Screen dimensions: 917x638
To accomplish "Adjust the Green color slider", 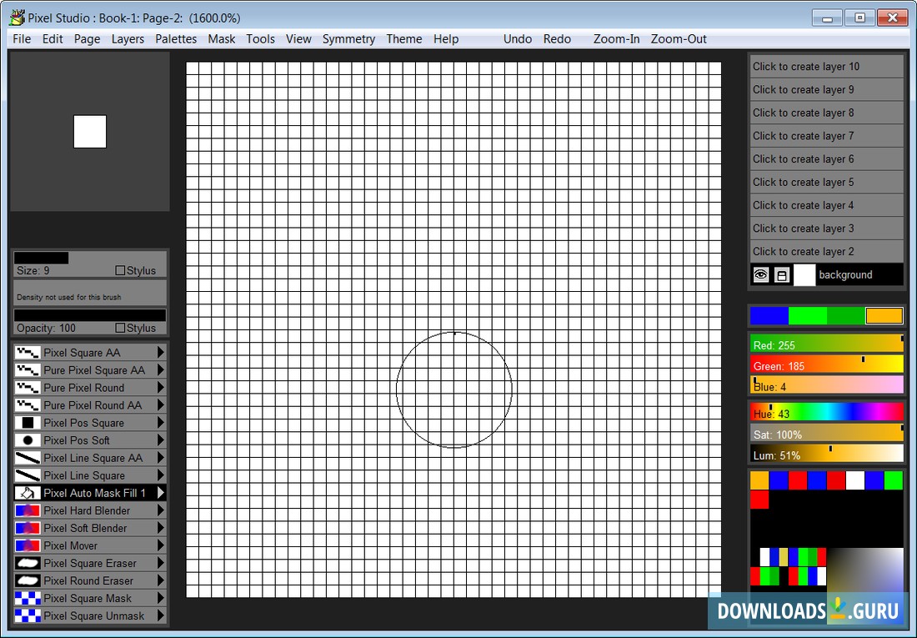I will (827, 366).
